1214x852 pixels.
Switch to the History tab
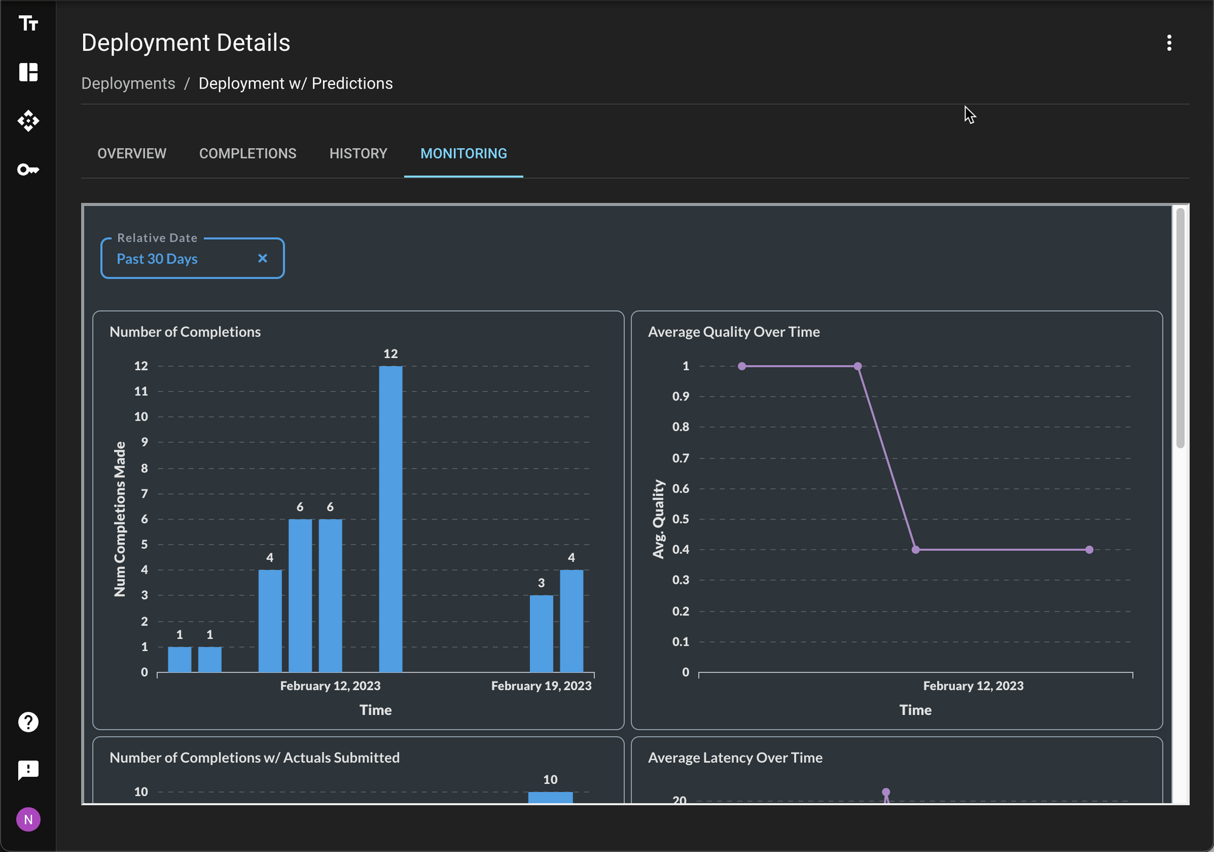358,154
